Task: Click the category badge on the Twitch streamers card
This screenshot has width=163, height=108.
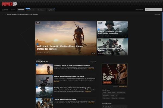Action: (99, 40)
